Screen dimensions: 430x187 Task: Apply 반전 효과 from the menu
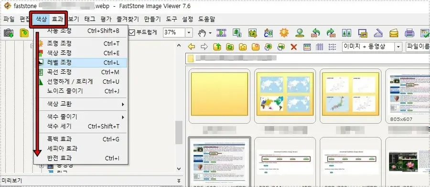coord(81,158)
